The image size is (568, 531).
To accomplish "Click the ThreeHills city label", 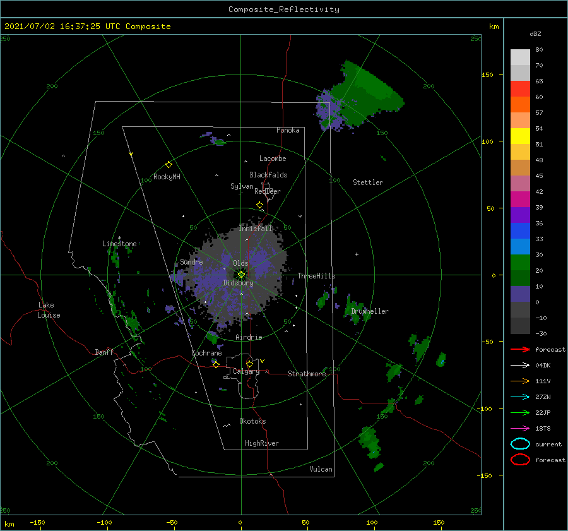I will click(x=316, y=276).
